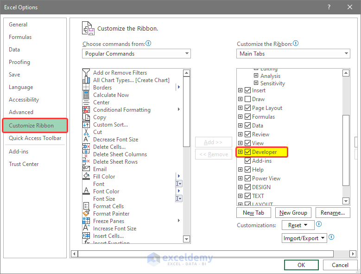
Task: Click the Rename button
Action: 333,213
